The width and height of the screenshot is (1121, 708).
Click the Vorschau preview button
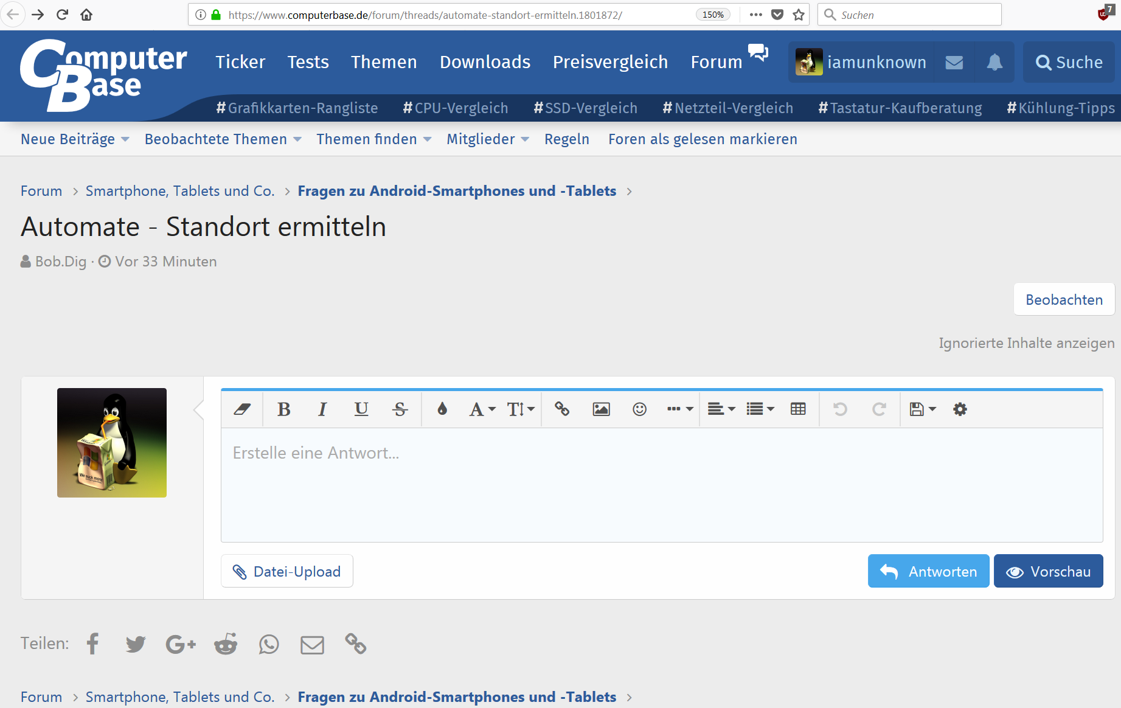coord(1048,571)
